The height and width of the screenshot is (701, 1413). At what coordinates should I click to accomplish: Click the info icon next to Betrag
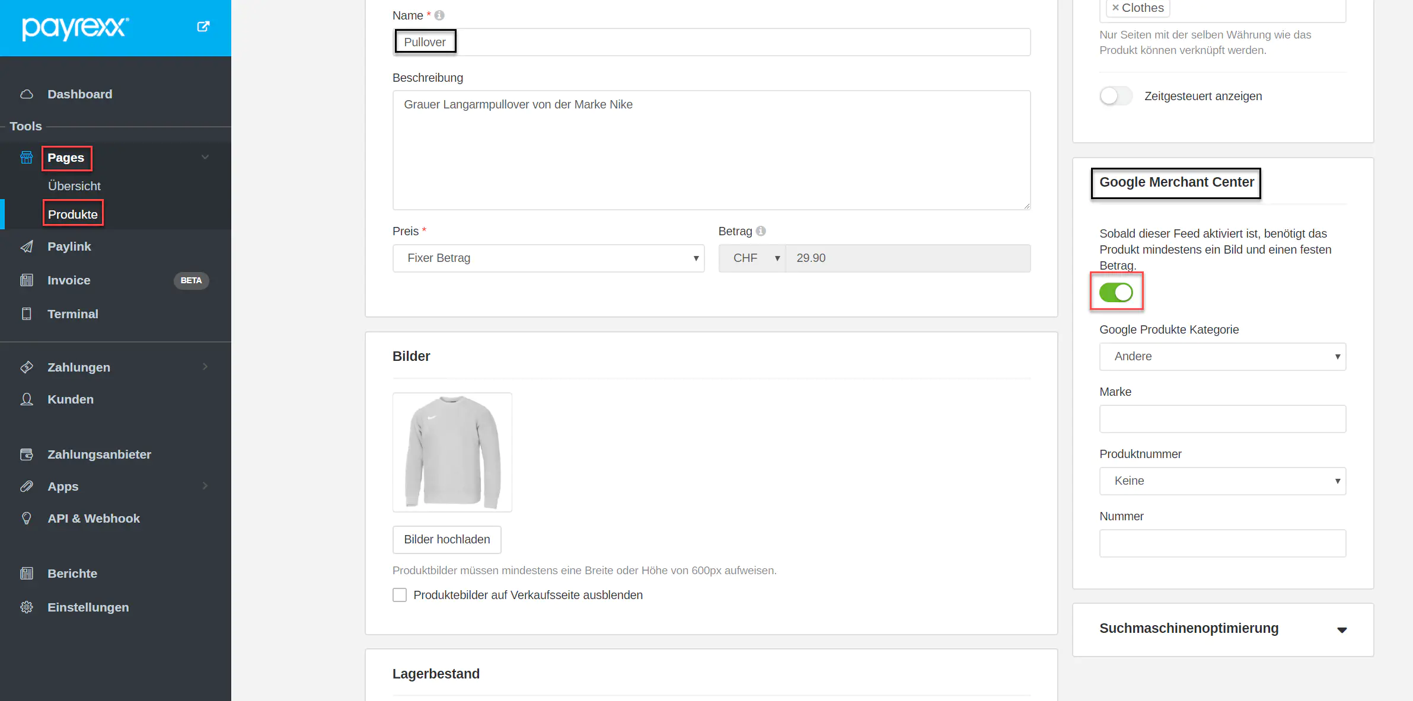(x=761, y=231)
